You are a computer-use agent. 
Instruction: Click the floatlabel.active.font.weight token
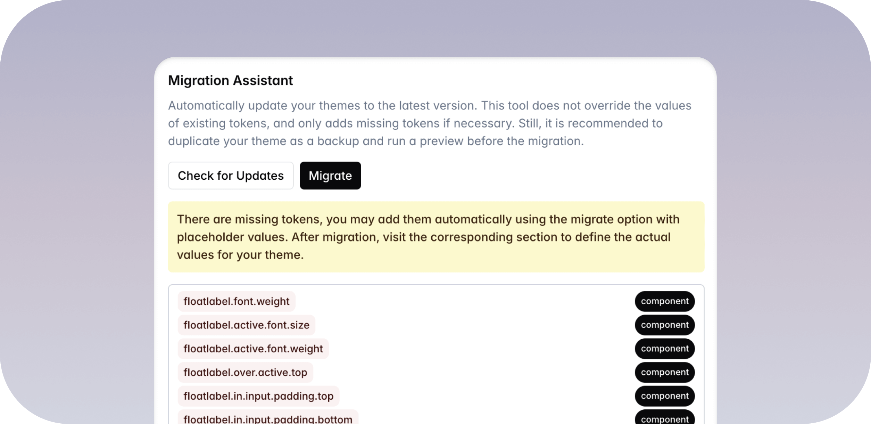tap(253, 349)
